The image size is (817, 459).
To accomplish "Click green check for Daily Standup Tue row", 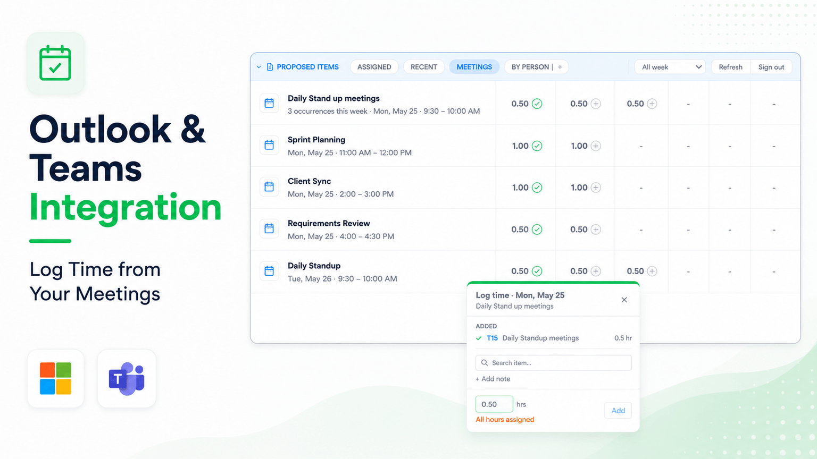I will (x=537, y=271).
